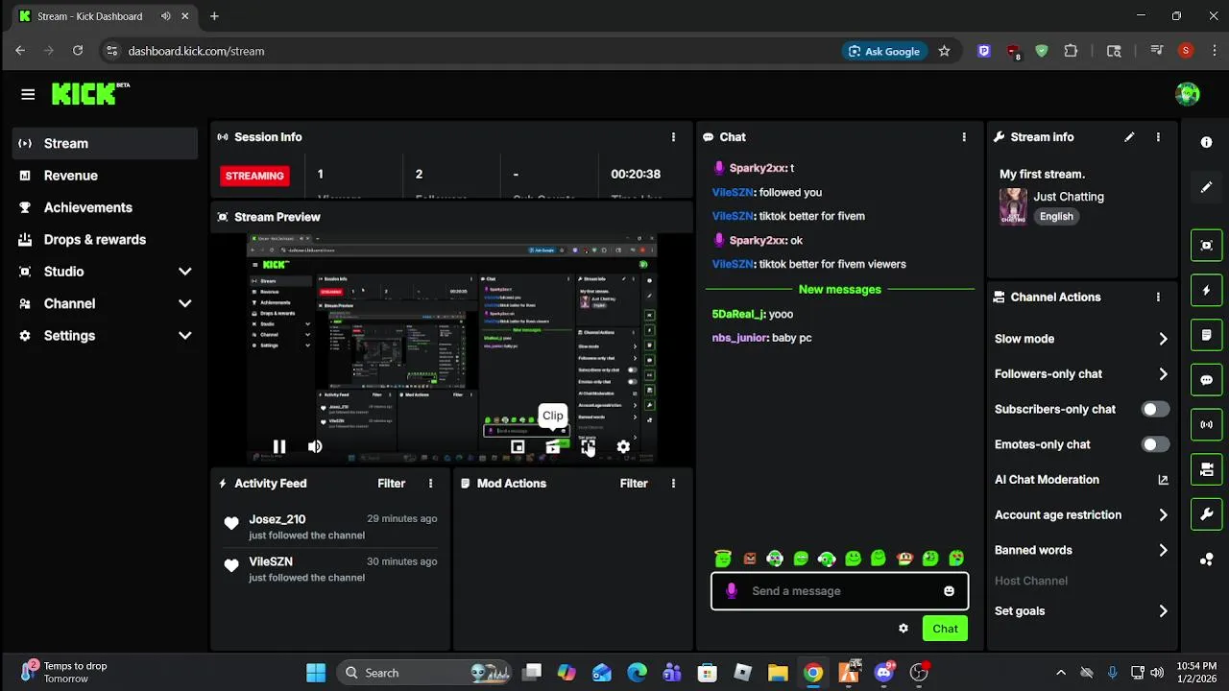Open chat settings gear next to Chat button
Image resolution: width=1229 pixels, height=691 pixels.
[904, 629]
